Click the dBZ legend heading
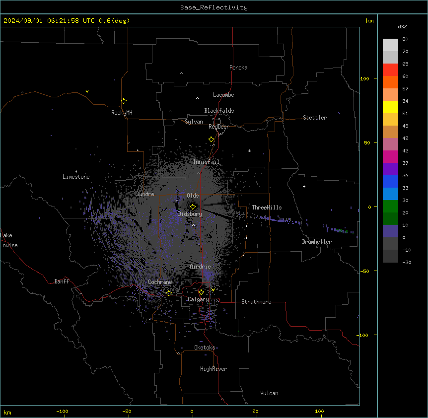This screenshot has width=428, height=418. pyautogui.click(x=402, y=26)
